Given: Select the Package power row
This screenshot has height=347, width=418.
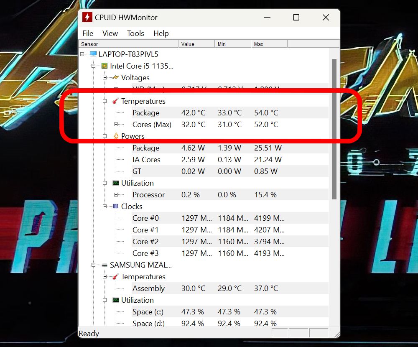Looking at the screenshot, I should pos(230,148).
